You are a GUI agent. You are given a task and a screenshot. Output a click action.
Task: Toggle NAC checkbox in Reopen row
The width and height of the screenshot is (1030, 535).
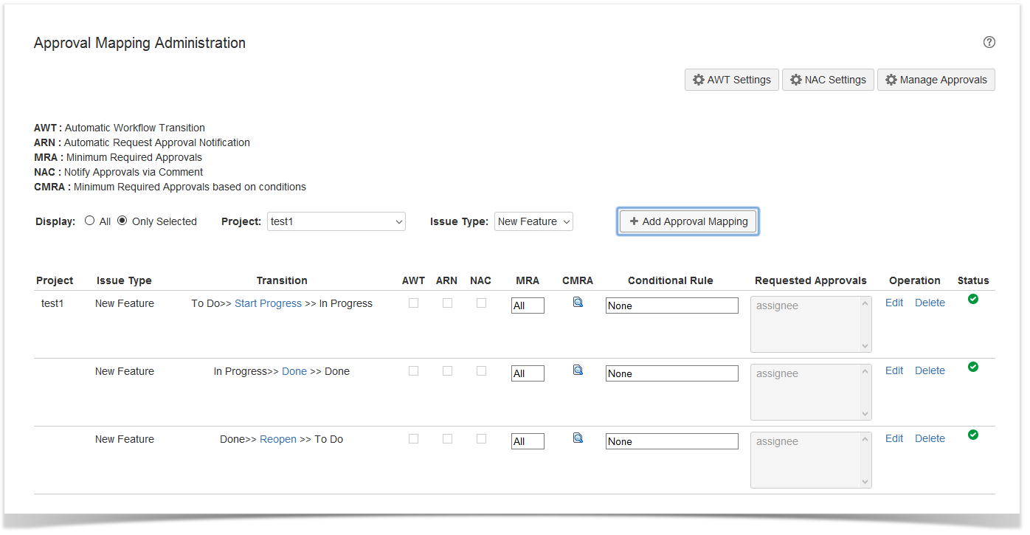[x=482, y=438]
